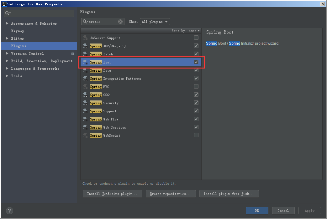Select the 'Web Services' plugin name text
The width and height of the screenshot is (327, 219).
tap(114, 127)
